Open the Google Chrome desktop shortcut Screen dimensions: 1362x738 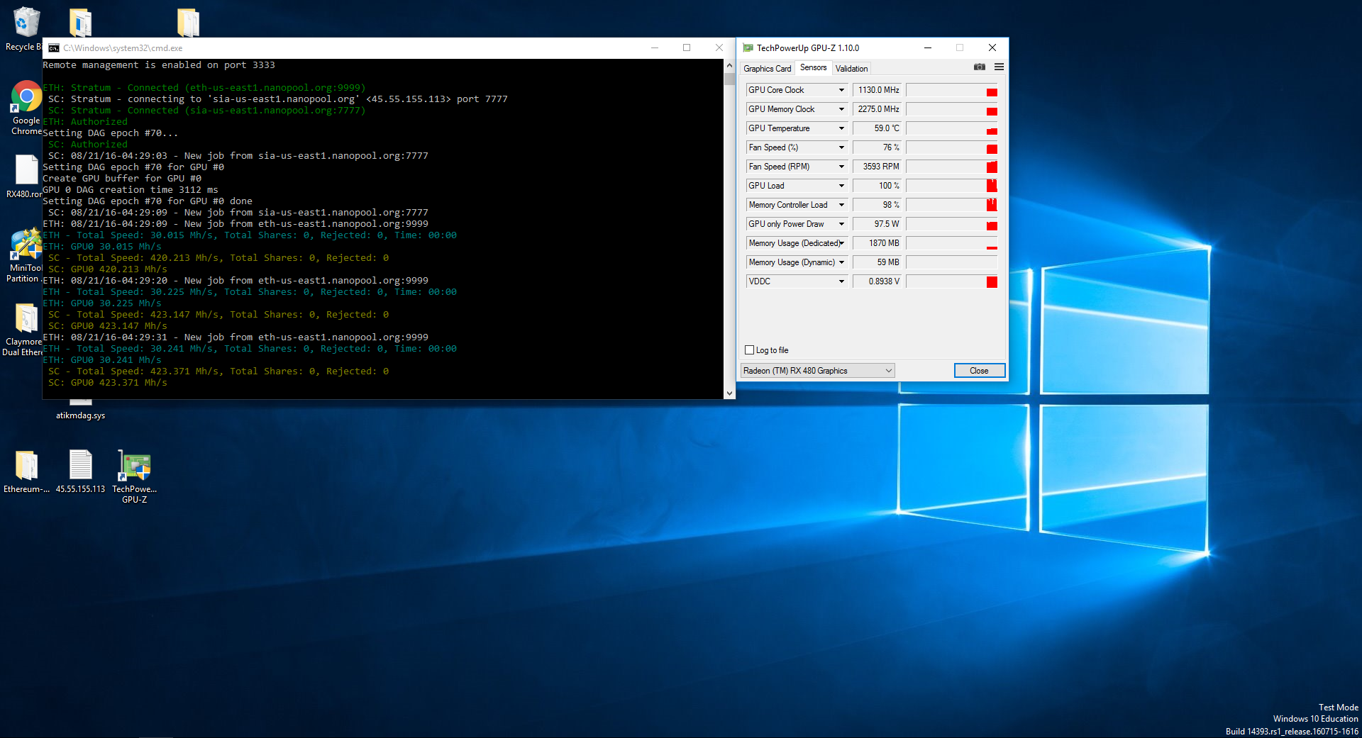point(26,106)
